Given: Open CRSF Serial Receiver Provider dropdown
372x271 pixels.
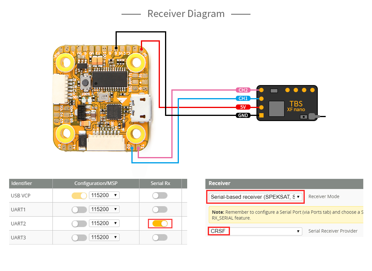Looking at the screenshot, I should (x=255, y=231).
